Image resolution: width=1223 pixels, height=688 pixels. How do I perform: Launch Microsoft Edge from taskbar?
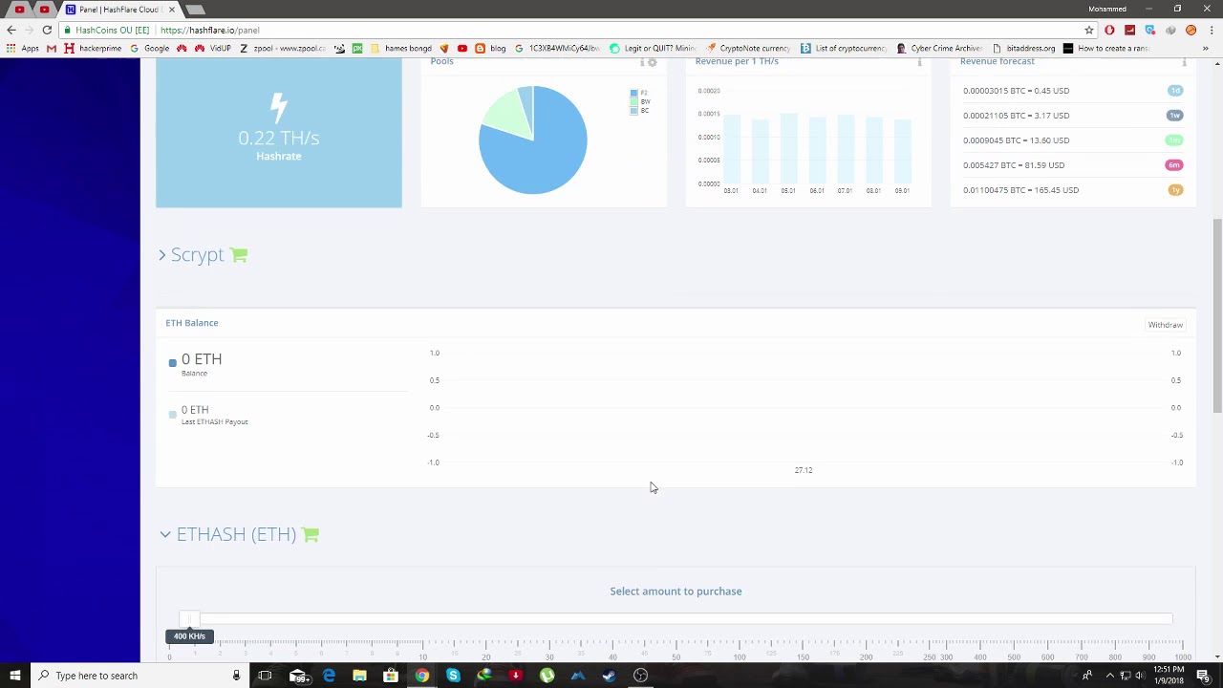coord(329,676)
